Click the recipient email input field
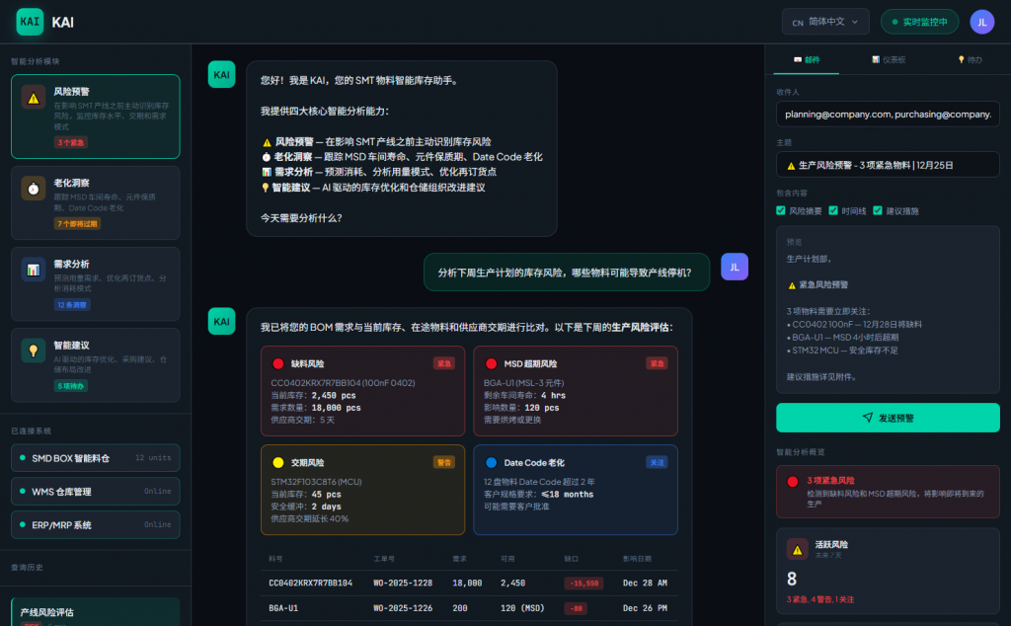Screen dimensions: 1011x626 (887, 114)
